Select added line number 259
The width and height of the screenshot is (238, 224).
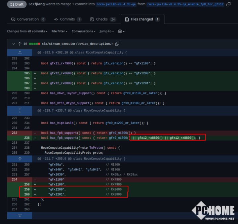tap(27, 189)
